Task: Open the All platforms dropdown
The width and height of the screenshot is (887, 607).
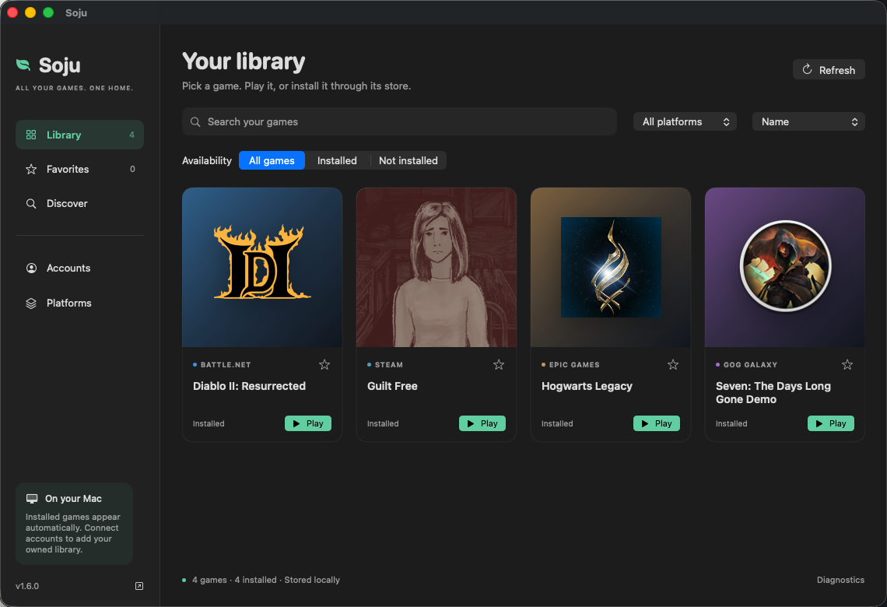Action: coord(685,121)
